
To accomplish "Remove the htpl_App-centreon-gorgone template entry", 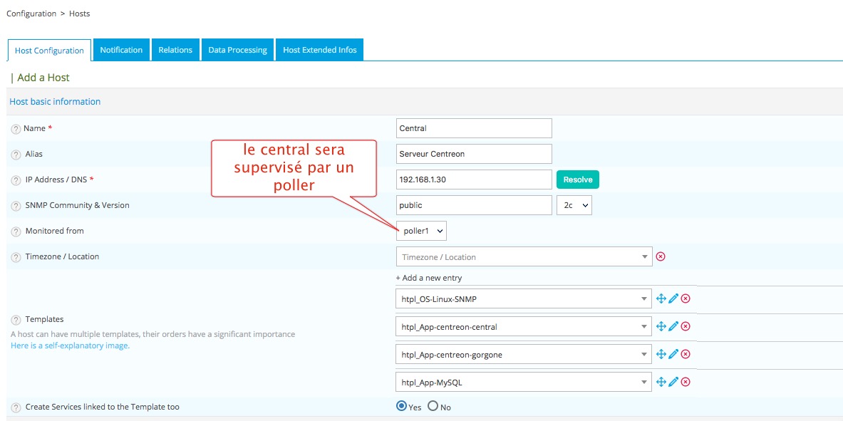I will (x=686, y=354).
